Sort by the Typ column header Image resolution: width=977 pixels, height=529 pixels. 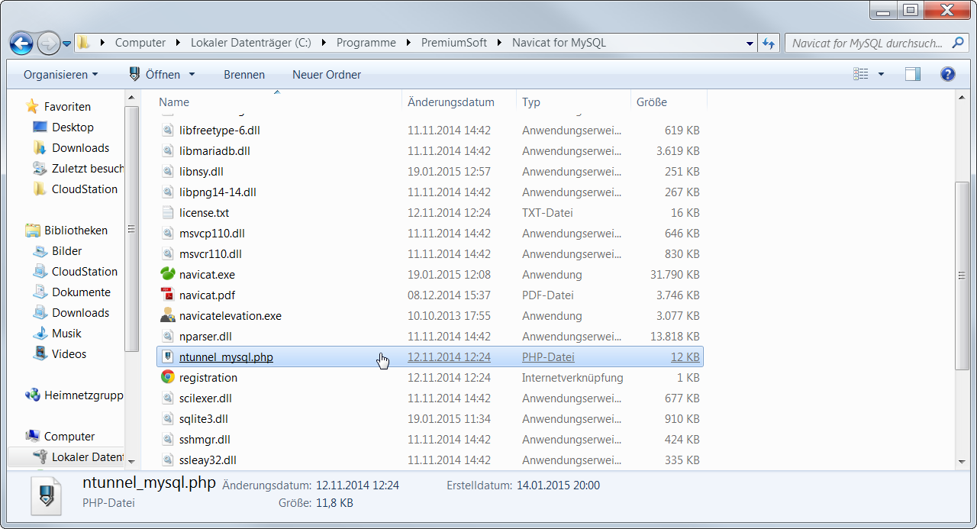pyautogui.click(x=573, y=102)
